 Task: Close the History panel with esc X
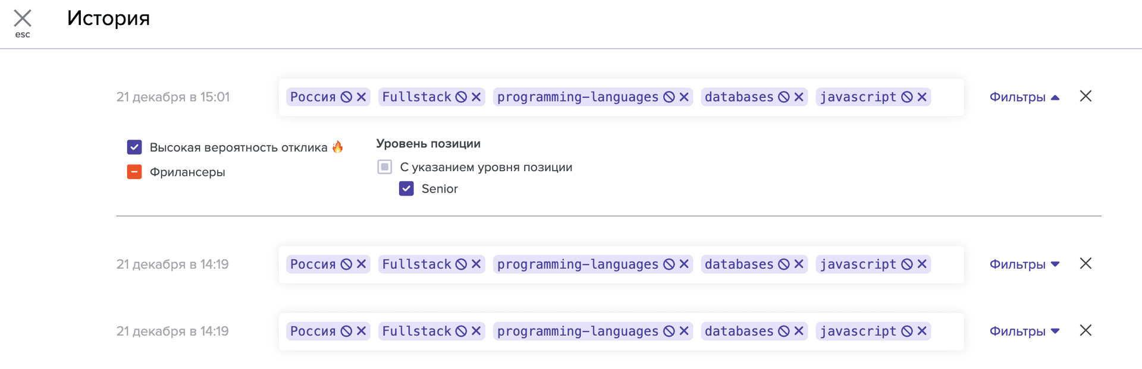23,19
